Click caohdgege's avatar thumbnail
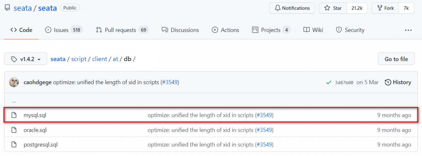422x156 pixels. [14, 82]
